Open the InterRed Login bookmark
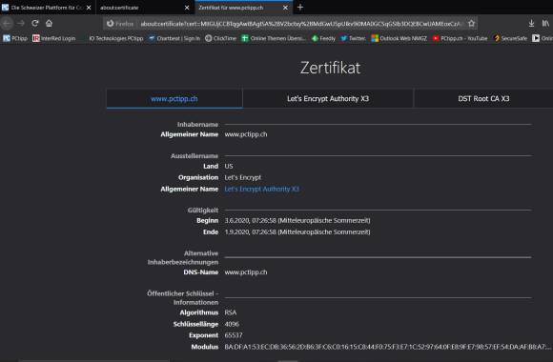Screen dimensions: 553x362 click(x=54, y=38)
